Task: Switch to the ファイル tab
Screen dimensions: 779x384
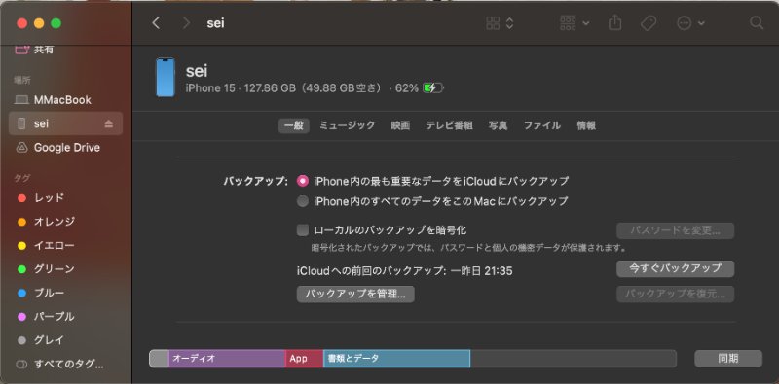Action: 542,125
